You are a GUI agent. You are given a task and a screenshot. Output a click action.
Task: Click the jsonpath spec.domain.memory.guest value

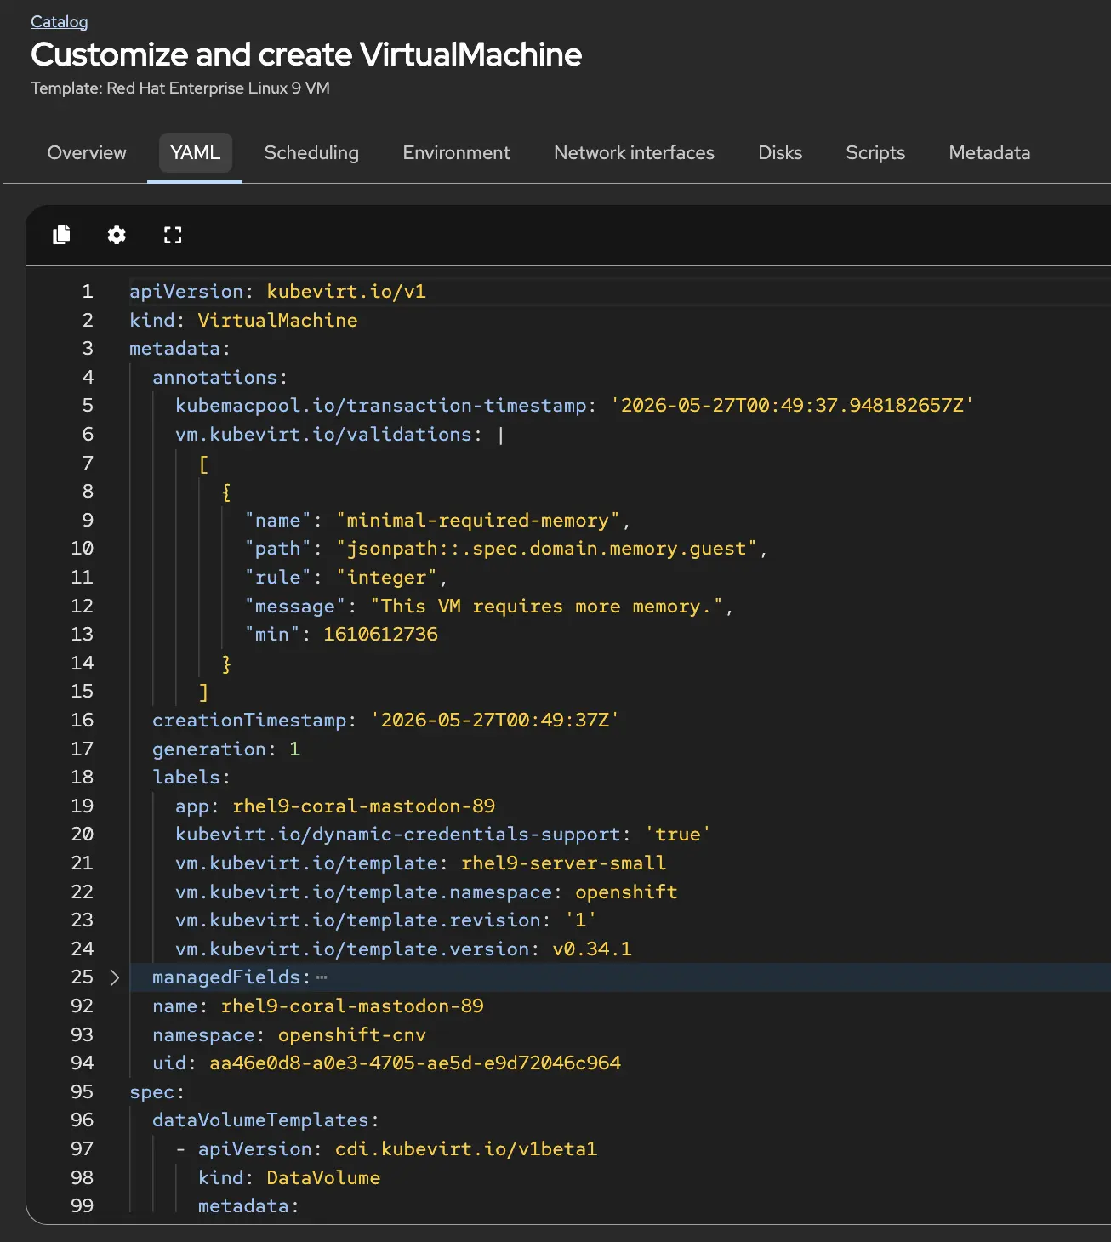(546, 549)
